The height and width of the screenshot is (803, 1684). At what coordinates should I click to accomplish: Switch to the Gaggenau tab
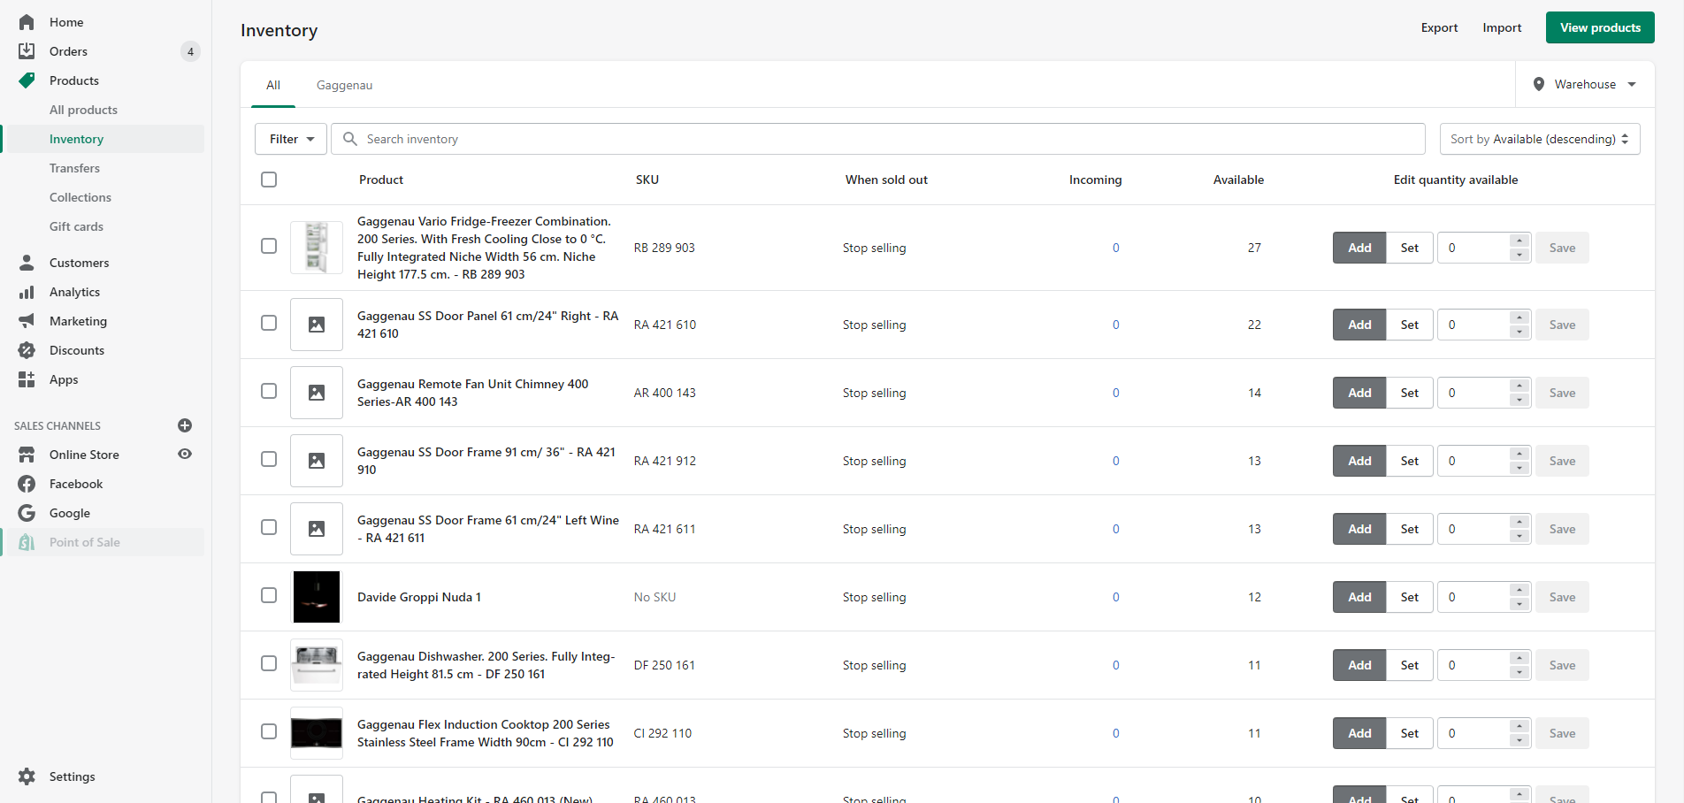click(344, 85)
